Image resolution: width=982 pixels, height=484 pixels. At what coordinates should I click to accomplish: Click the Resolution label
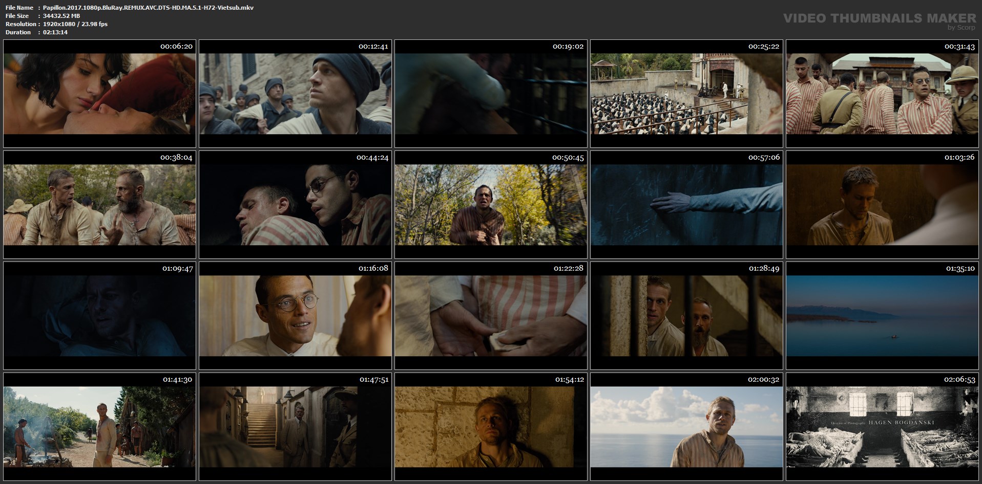pos(21,24)
